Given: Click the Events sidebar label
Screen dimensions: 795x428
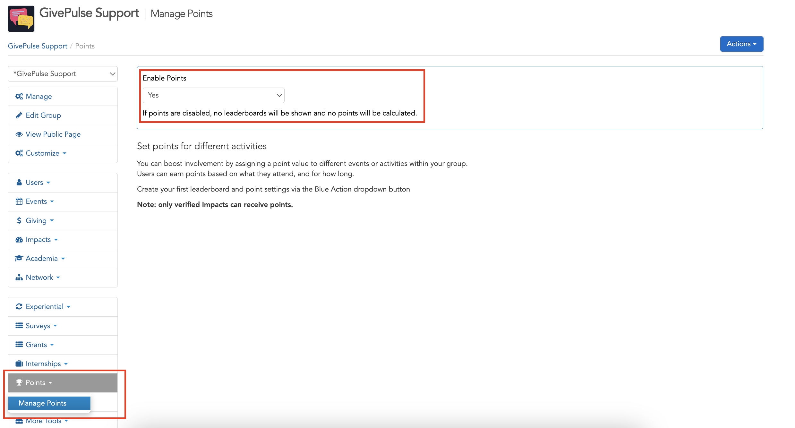Looking at the screenshot, I should coord(36,201).
